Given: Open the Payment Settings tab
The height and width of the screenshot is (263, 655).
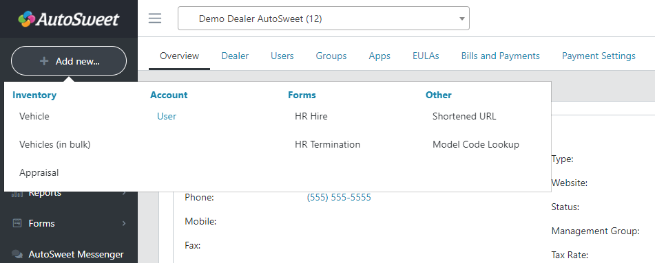Looking at the screenshot, I should point(599,56).
